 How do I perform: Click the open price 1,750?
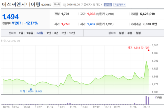pyautogui.click(x=65, y=24)
